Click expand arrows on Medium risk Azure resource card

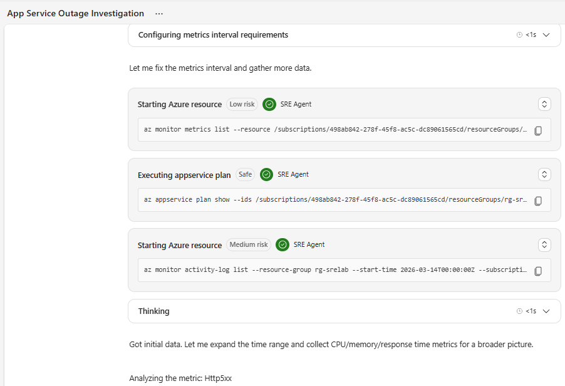[x=544, y=244]
